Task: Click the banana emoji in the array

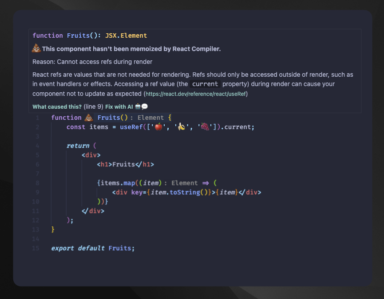Action: 182,127
